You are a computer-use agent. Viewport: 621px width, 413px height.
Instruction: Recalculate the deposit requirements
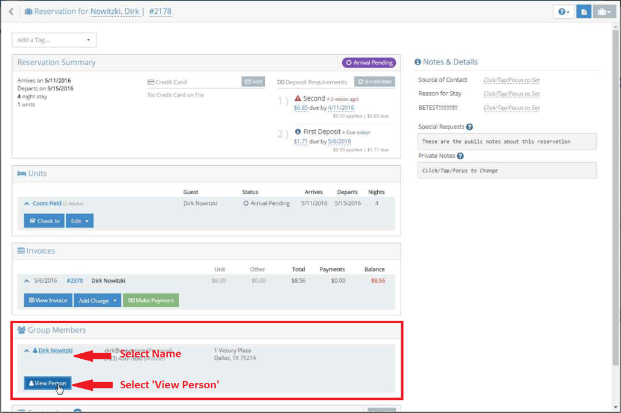[x=374, y=82]
